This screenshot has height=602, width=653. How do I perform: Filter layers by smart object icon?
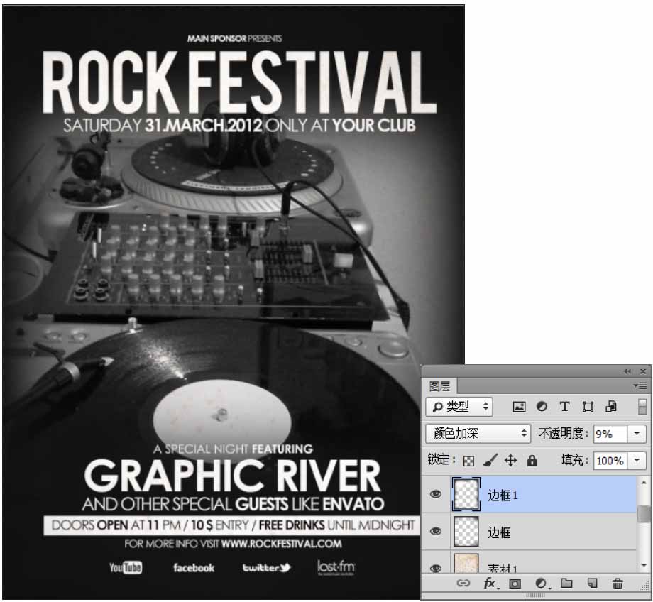(x=611, y=407)
